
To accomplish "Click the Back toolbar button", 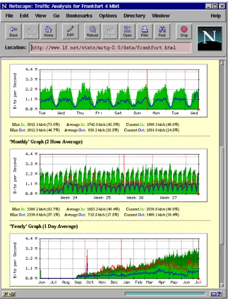I will [x=13, y=32].
